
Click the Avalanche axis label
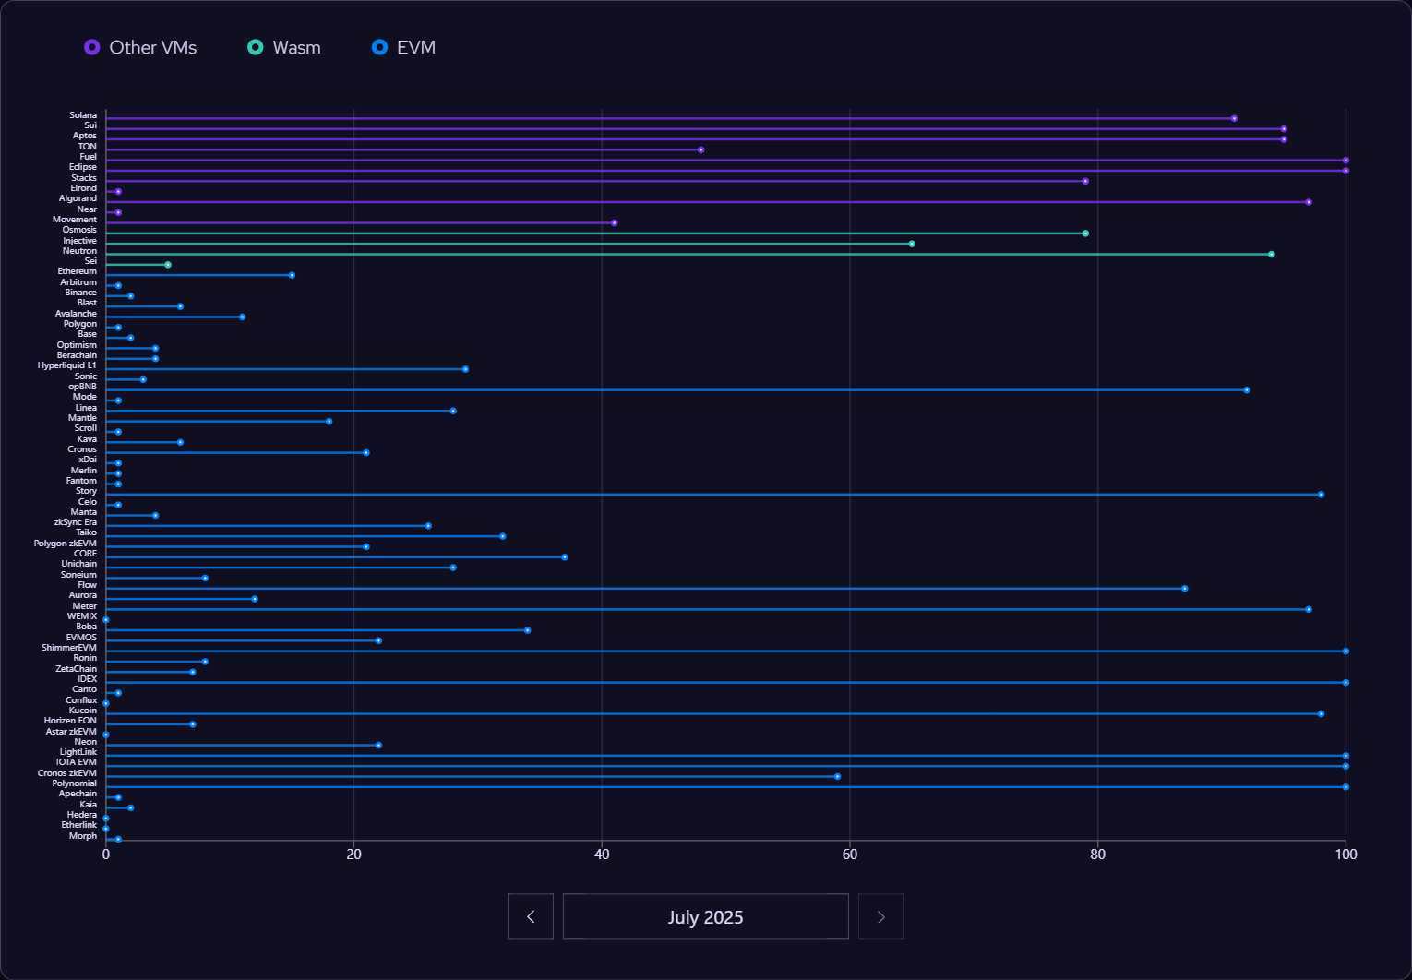[76, 314]
